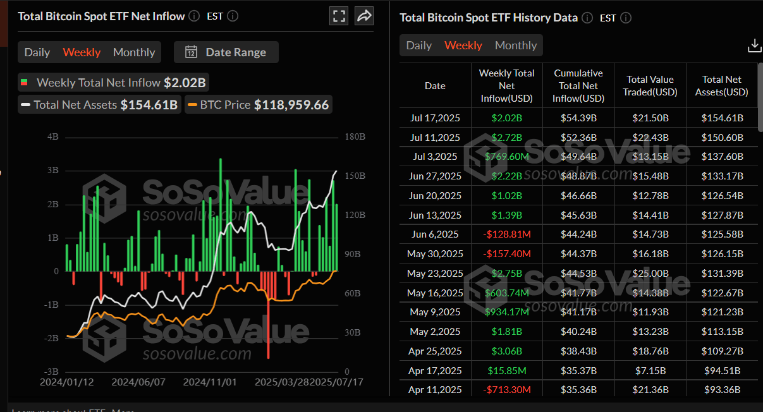Image resolution: width=763 pixels, height=412 pixels.
Task: Click the -$157.40M outflow value
Action: coord(506,254)
